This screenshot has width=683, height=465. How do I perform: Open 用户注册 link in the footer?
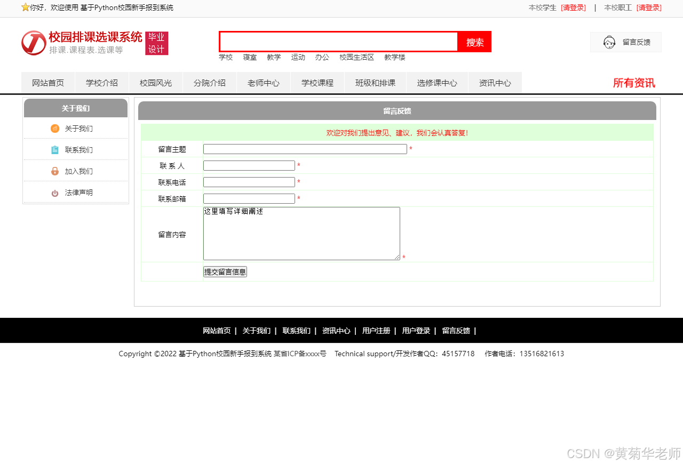coord(376,331)
